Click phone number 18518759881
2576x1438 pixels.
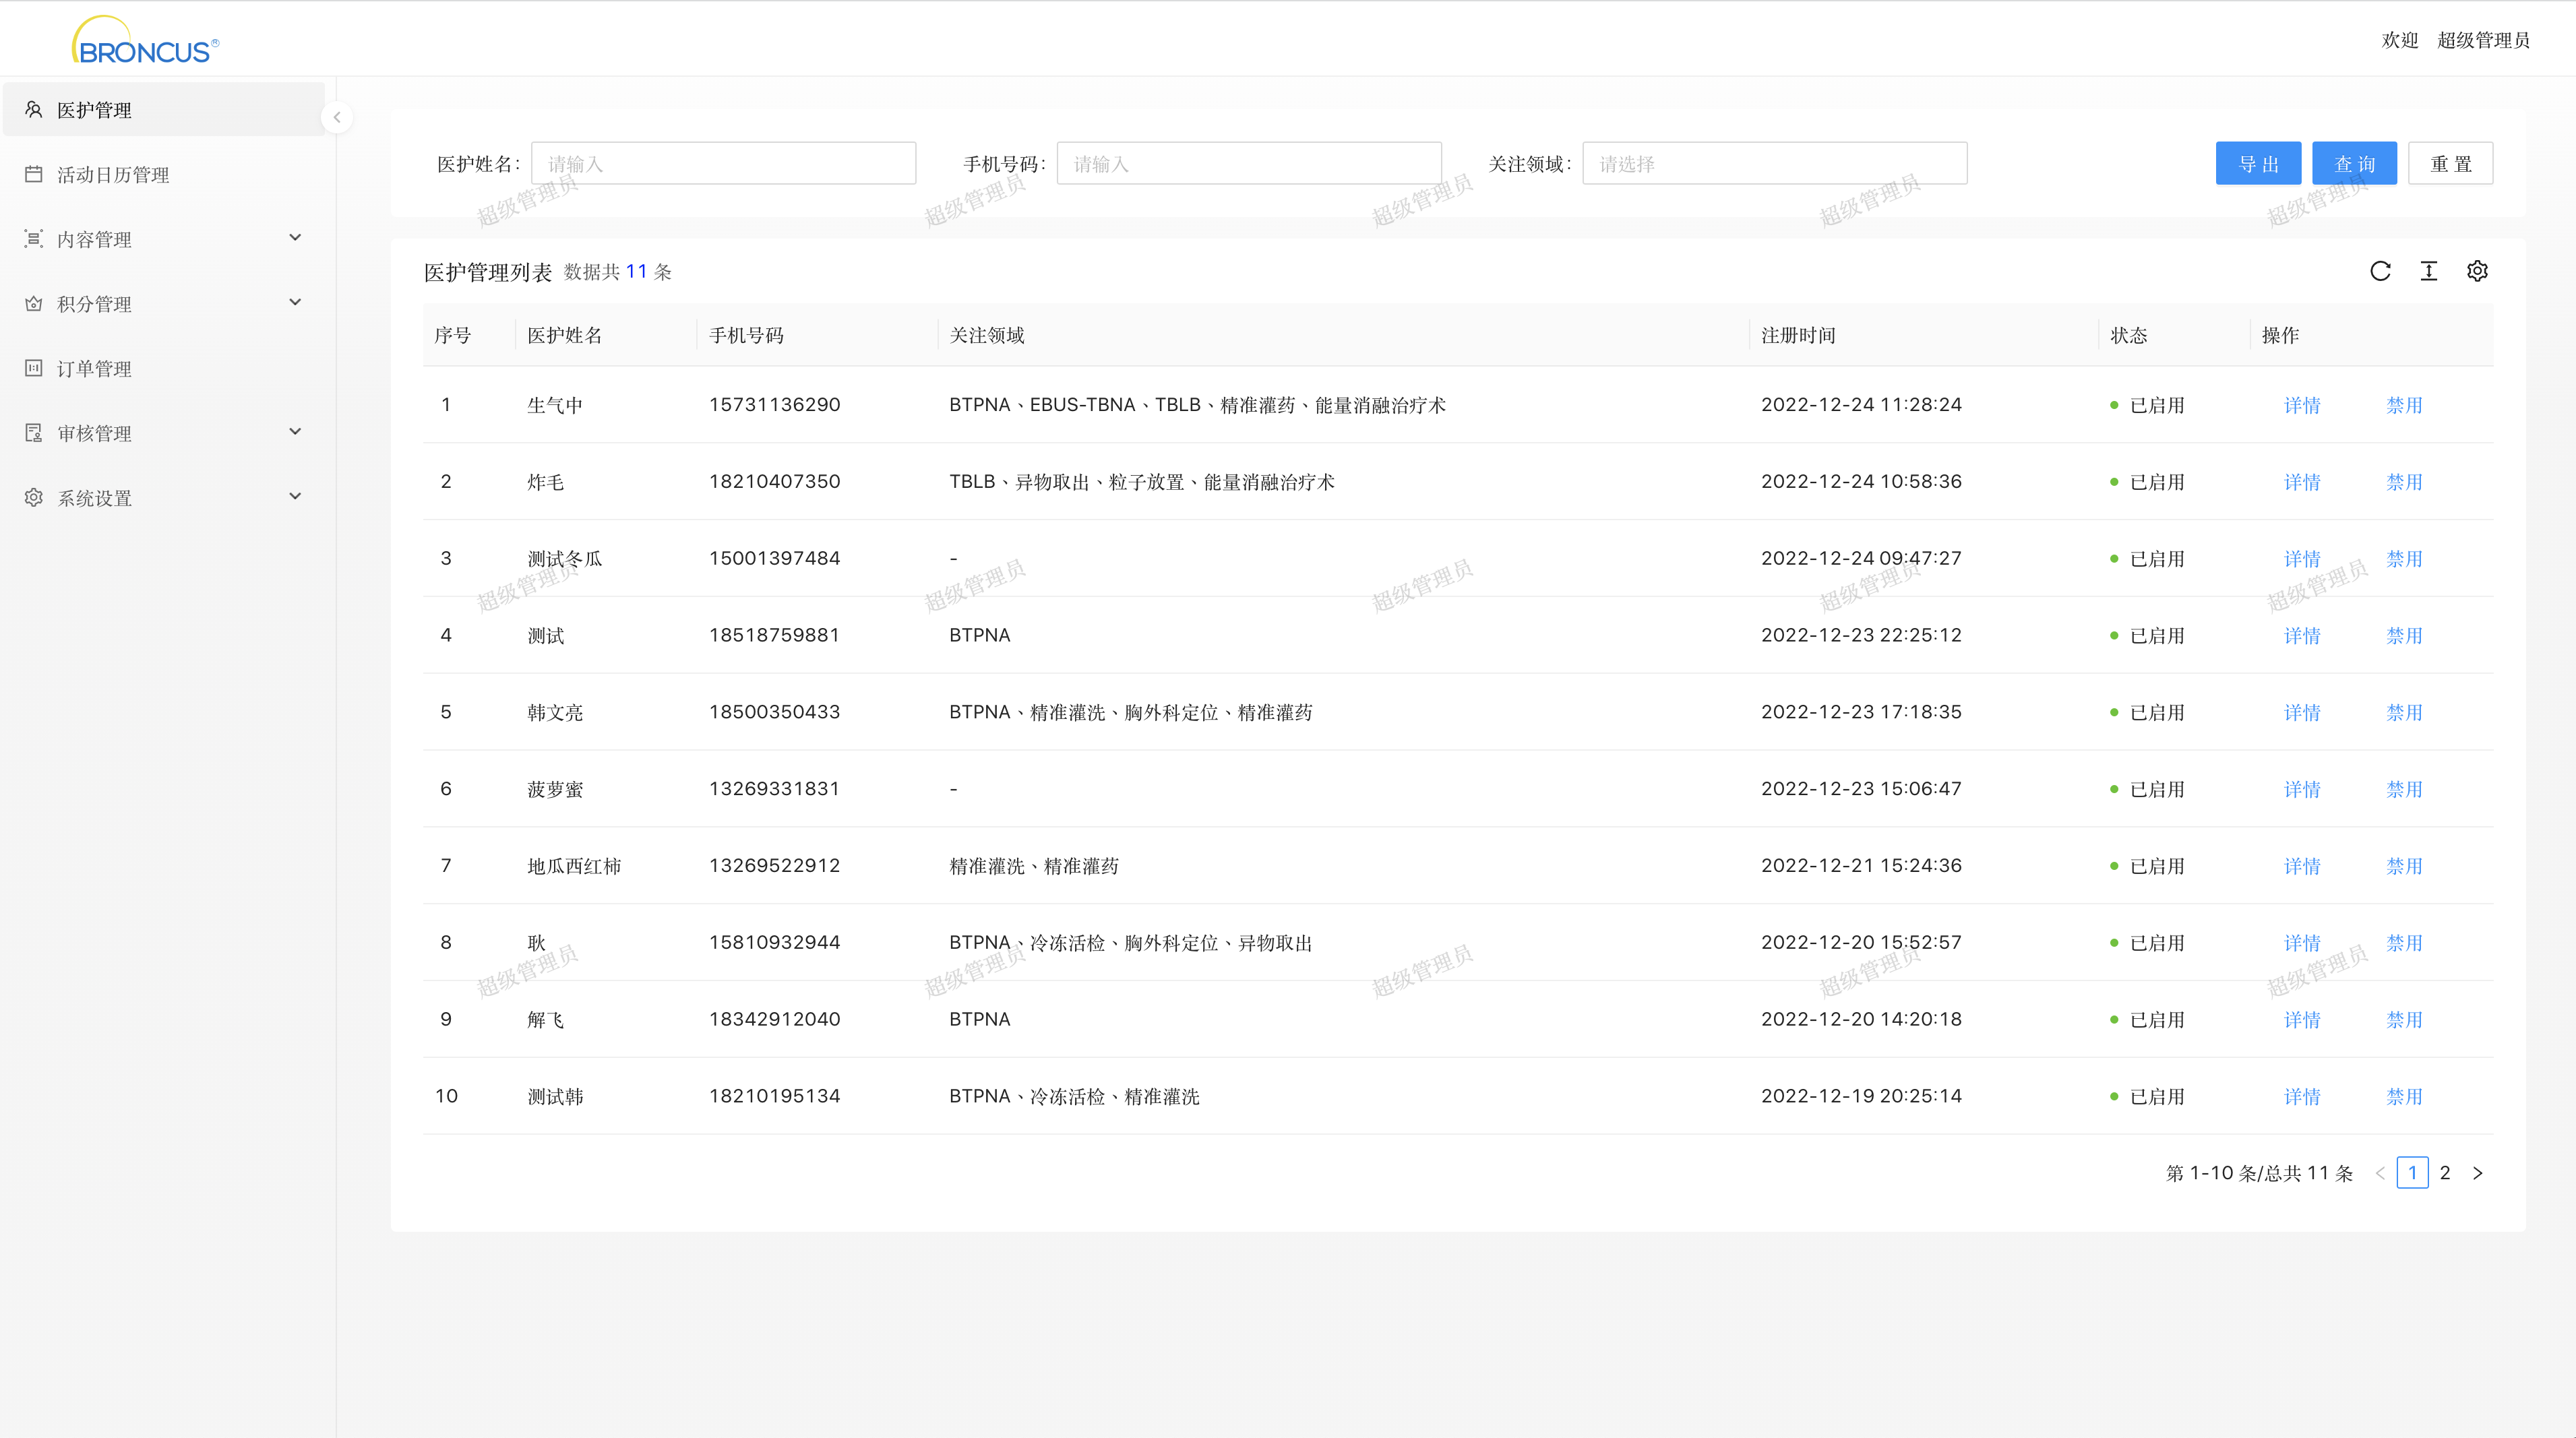774,635
